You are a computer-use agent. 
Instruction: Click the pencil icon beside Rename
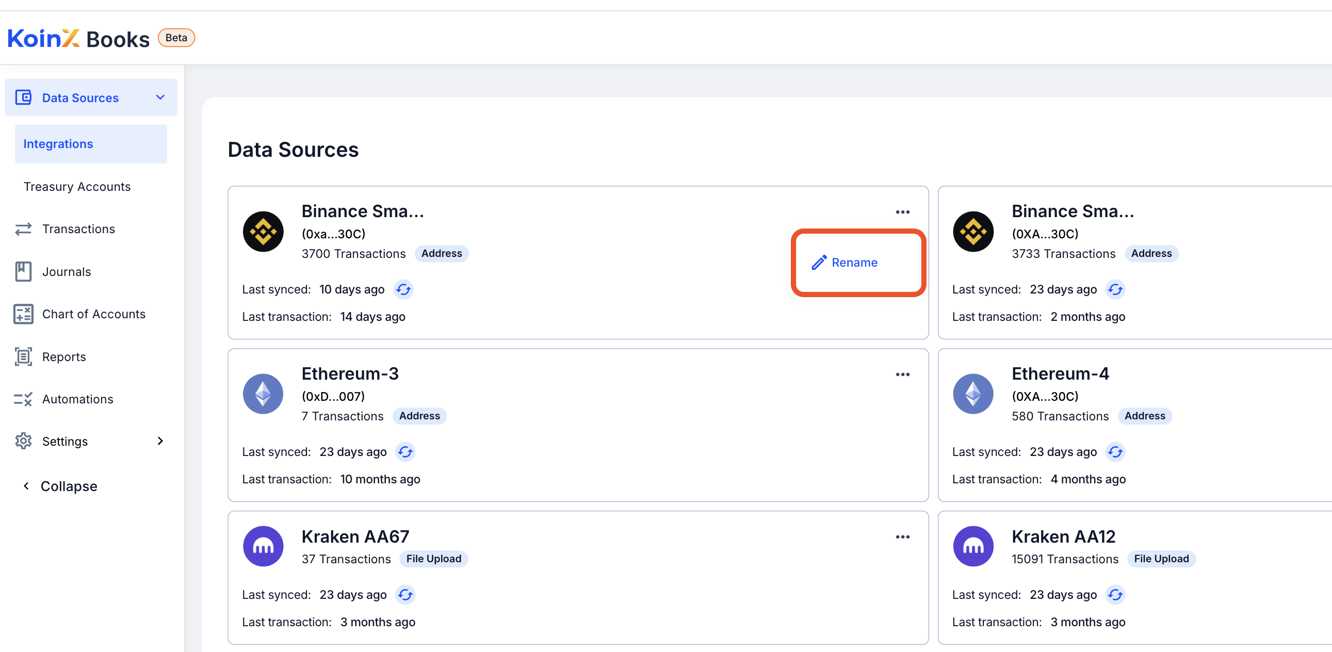[819, 263]
